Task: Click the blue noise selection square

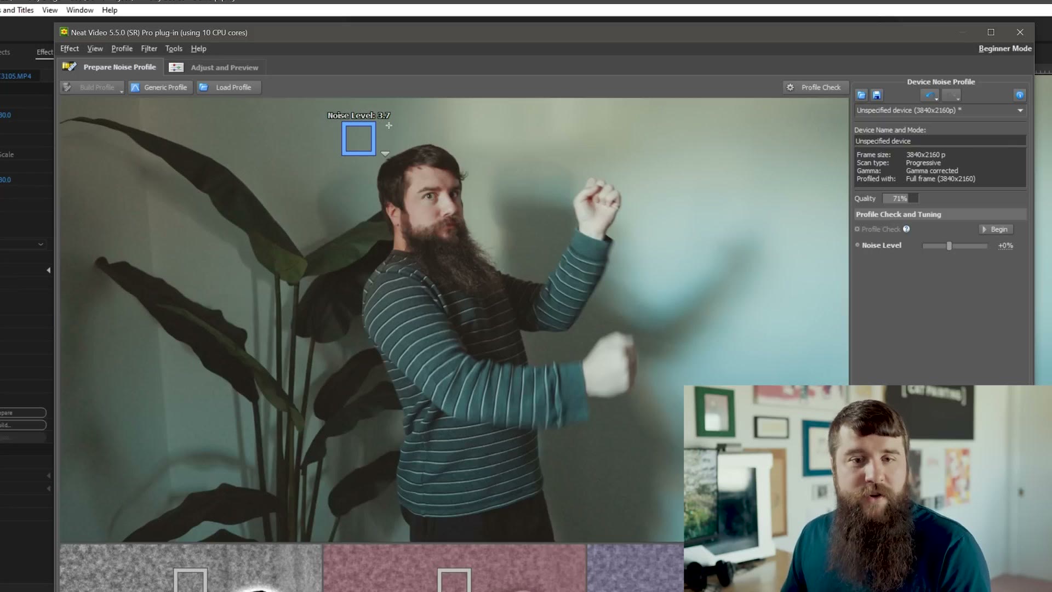Action: [x=359, y=139]
